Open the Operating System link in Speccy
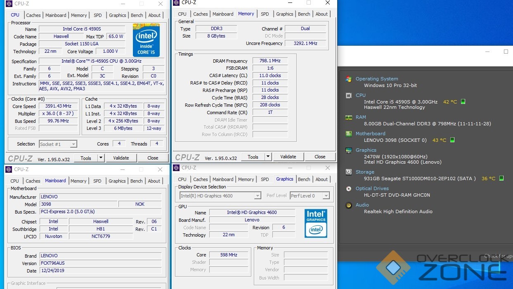Image resolution: width=513 pixels, height=289 pixels. (x=377, y=79)
